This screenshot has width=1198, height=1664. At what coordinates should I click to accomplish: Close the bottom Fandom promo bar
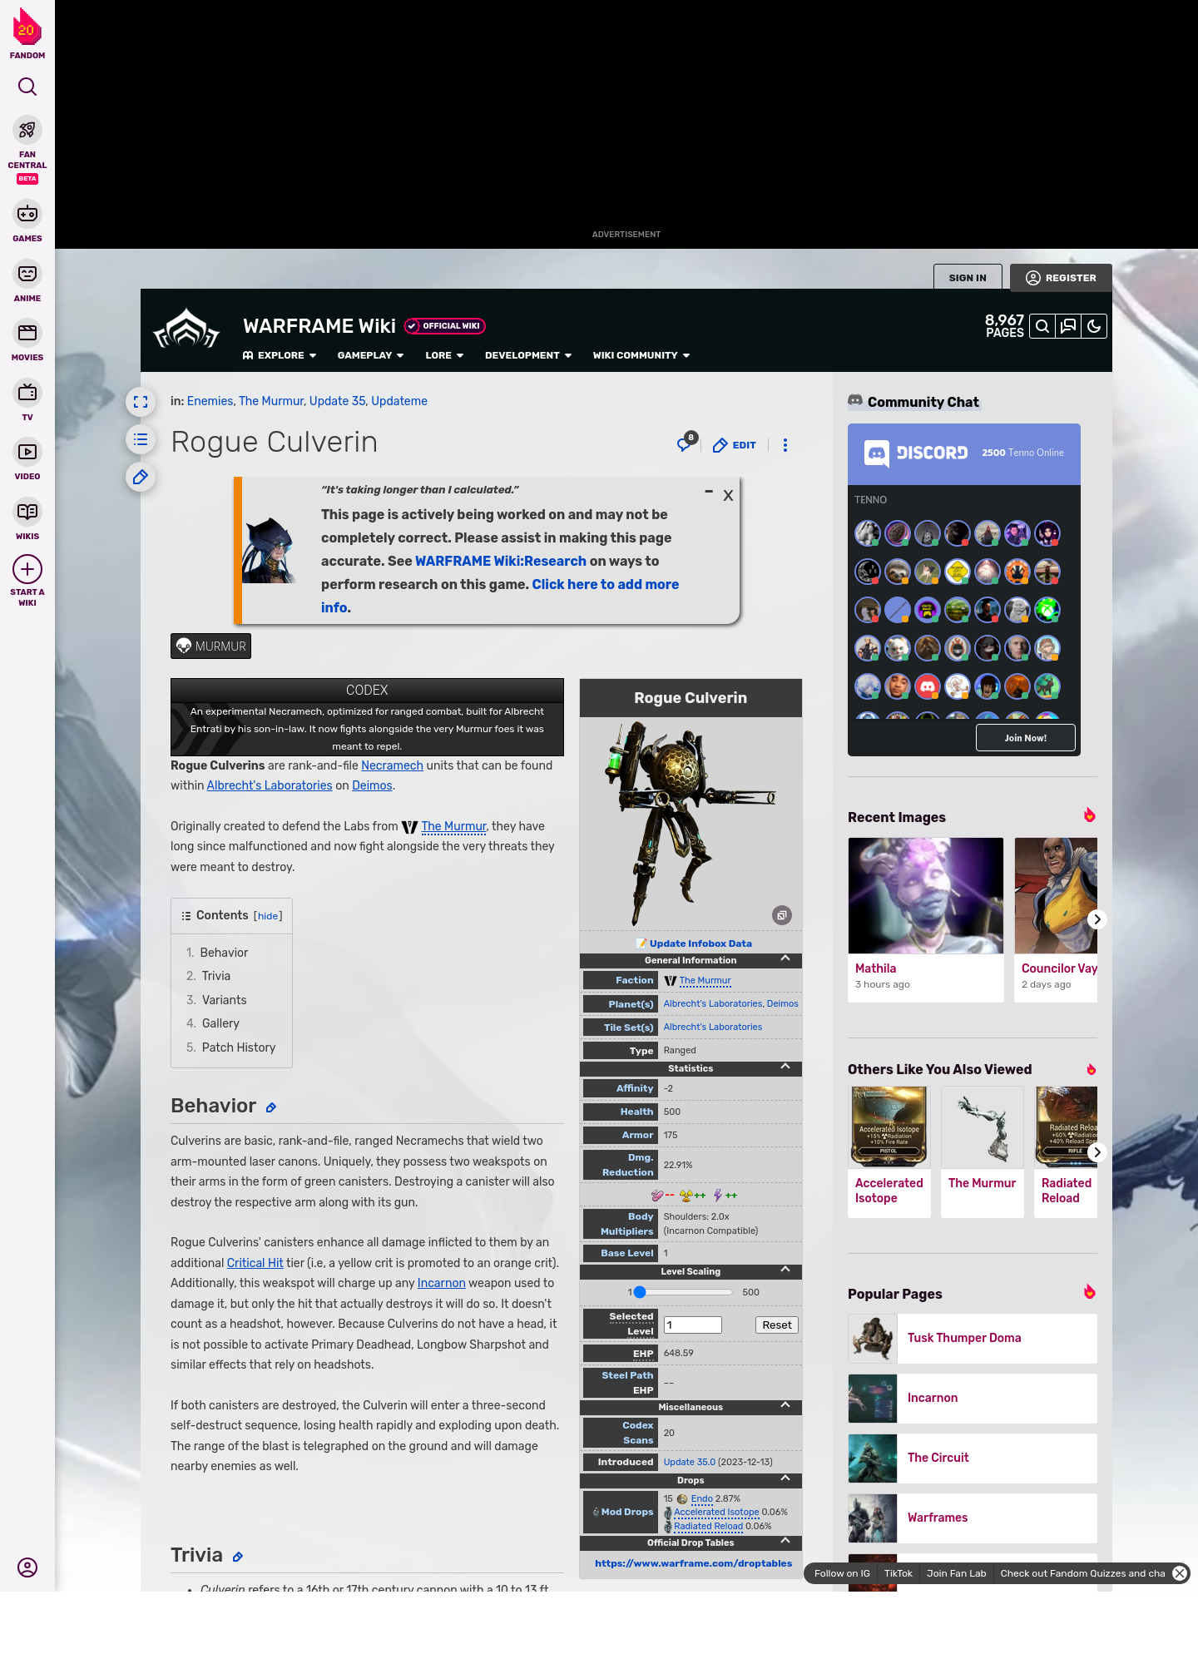1180,1573
